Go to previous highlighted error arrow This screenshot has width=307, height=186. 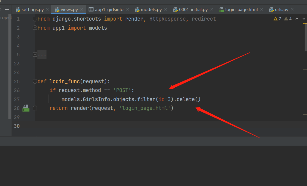coord(297,19)
